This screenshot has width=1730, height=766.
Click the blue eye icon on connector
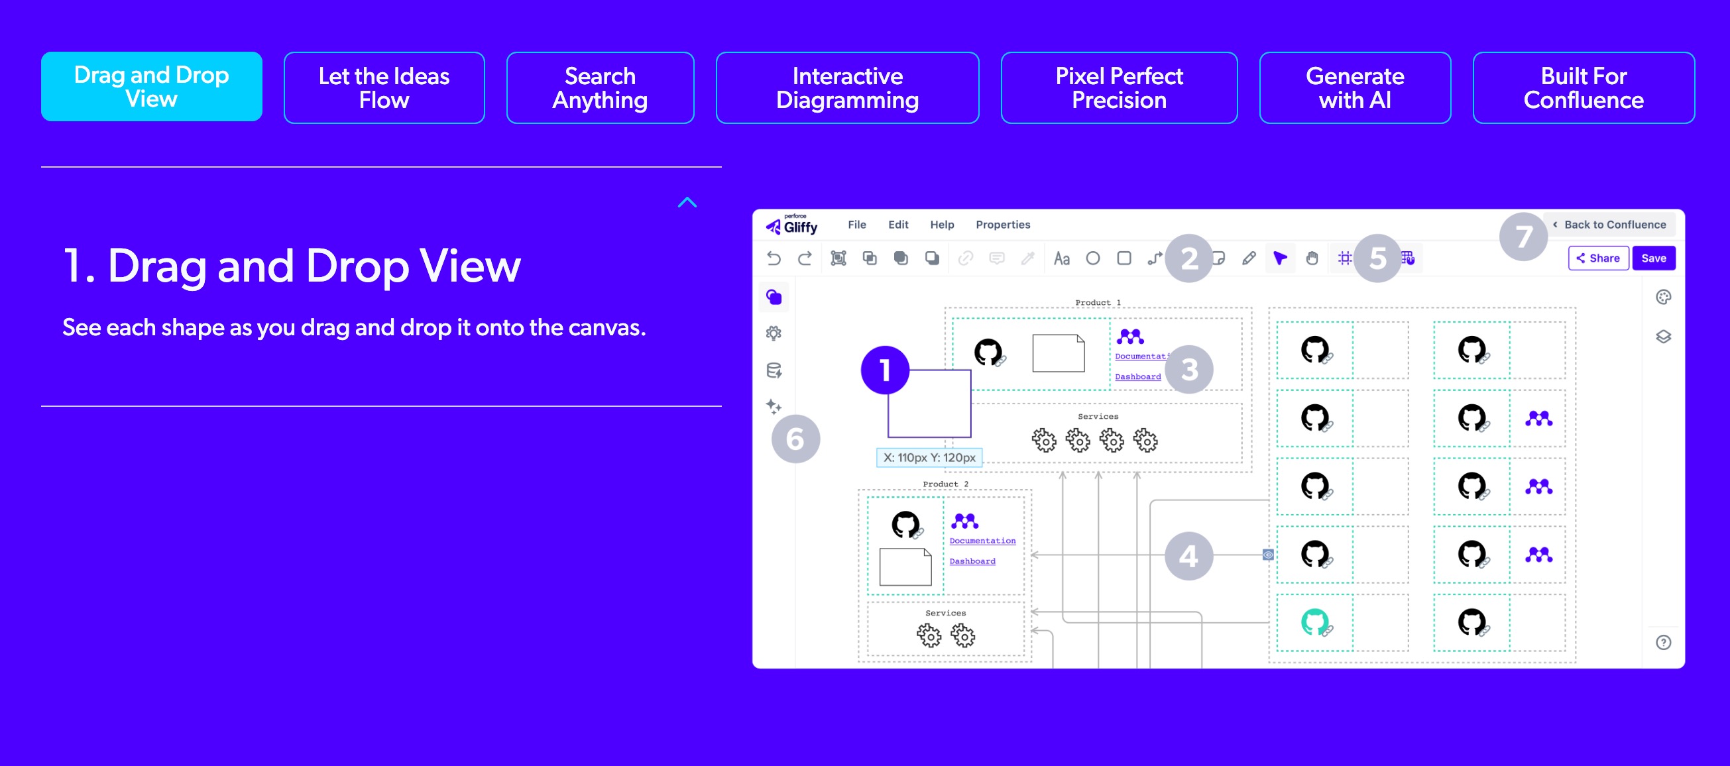[1267, 555]
